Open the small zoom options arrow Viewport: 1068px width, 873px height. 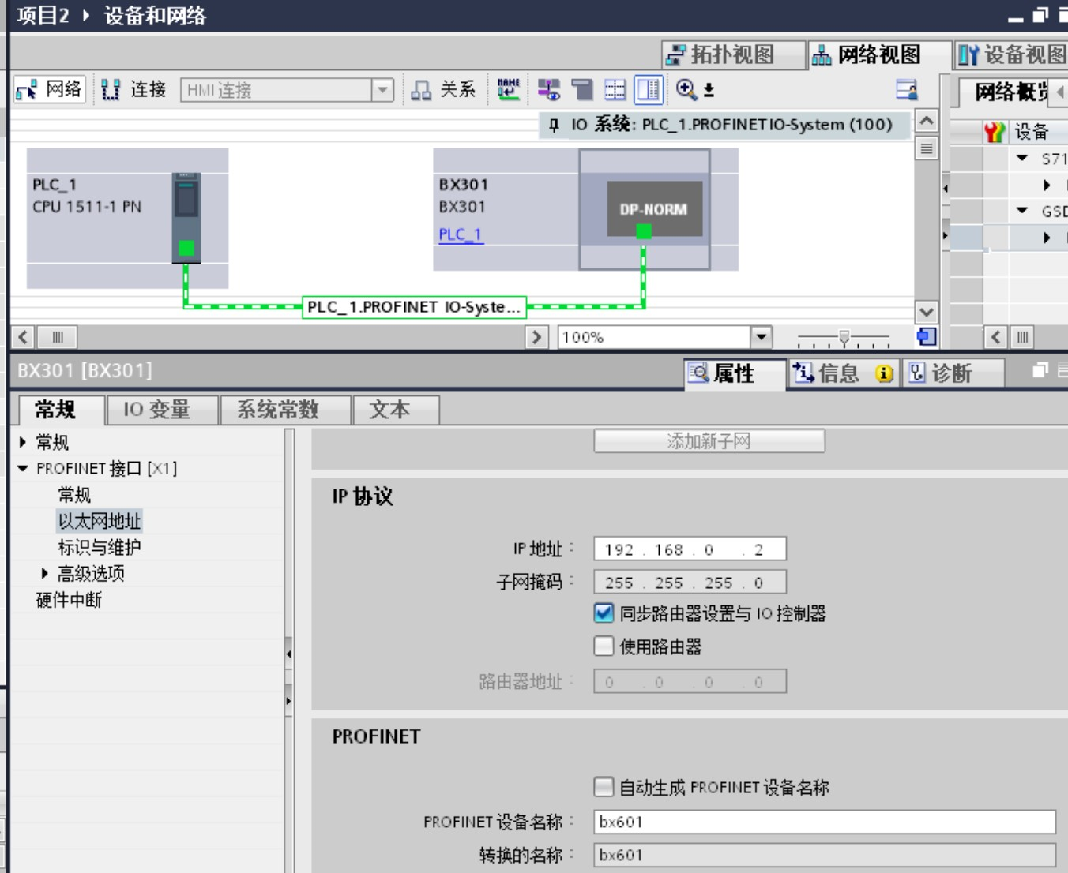(709, 91)
